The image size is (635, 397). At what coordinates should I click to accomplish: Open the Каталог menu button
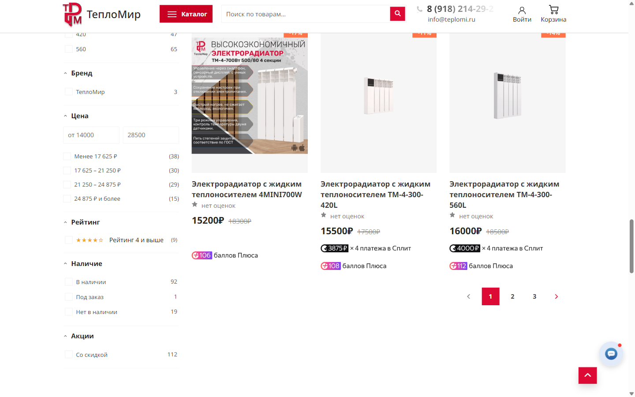186,14
